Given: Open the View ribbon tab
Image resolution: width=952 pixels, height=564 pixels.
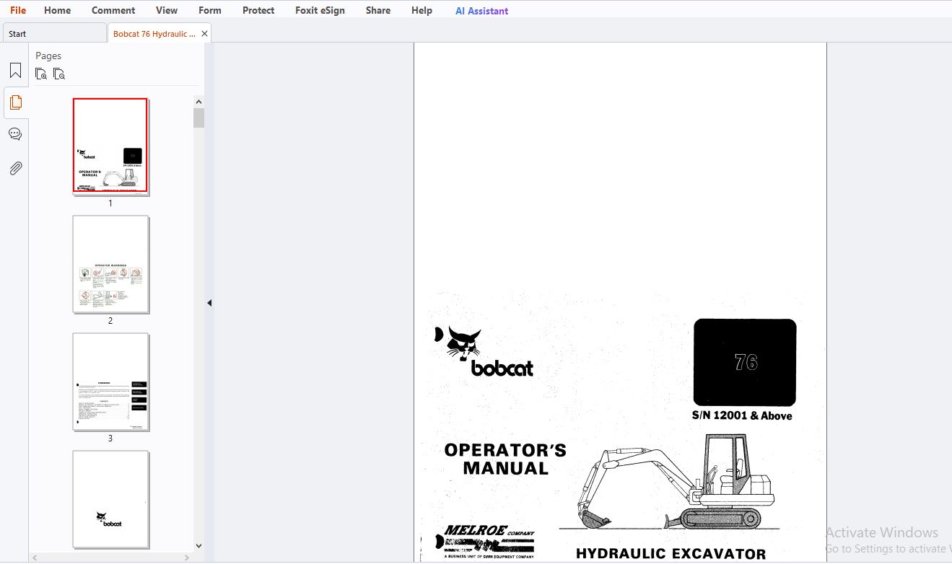Looking at the screenshot, I should (x=167, y=10).
